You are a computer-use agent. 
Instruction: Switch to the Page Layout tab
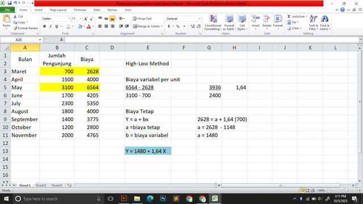coord(58,10)
